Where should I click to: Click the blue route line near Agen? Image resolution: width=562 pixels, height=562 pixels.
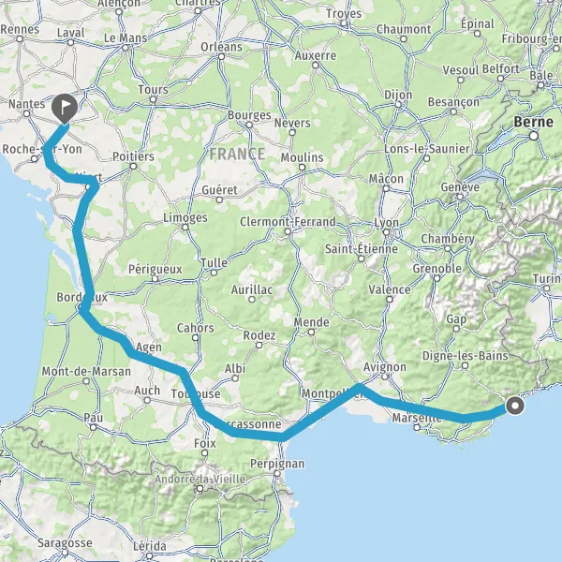click(x=151, y=361)
